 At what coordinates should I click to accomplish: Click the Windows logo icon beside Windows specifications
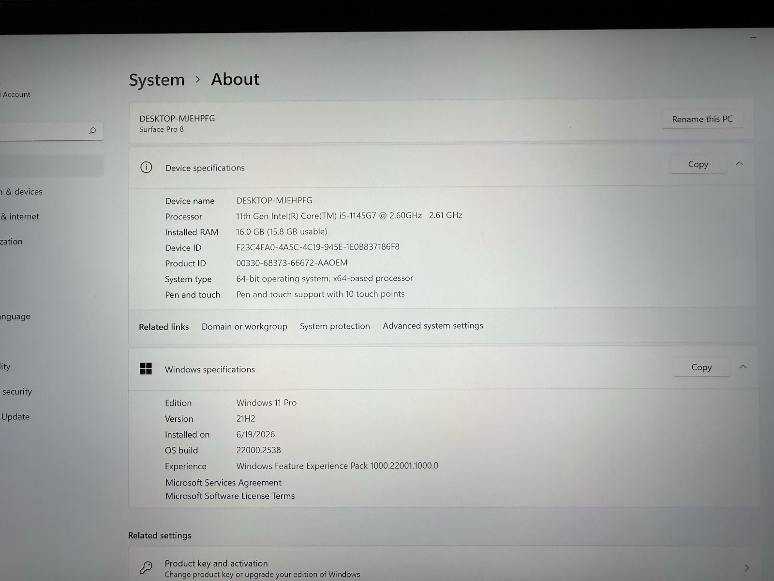[146, 369]
